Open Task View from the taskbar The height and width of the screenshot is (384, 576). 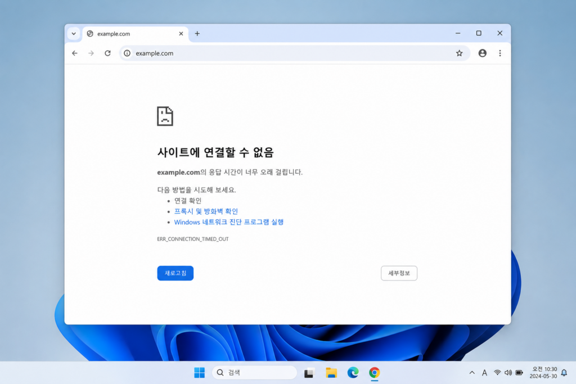tap(309, 373)
